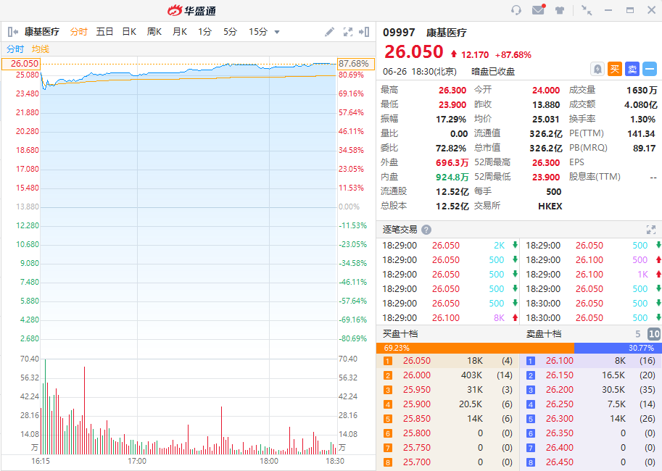Viewport: 662px width, 471px height.
Task: Remove stock with the minus button
Action: point(650,69)
